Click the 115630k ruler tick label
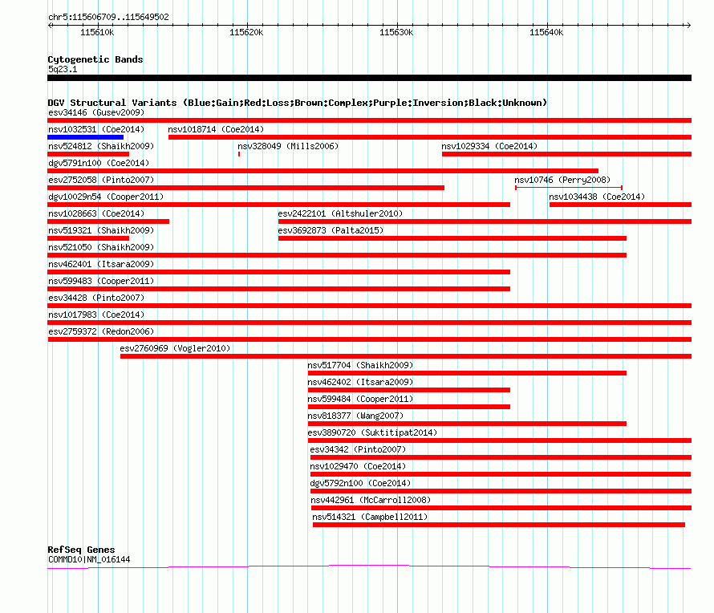This screenshot has height=613, width=714. pos(396,32)
